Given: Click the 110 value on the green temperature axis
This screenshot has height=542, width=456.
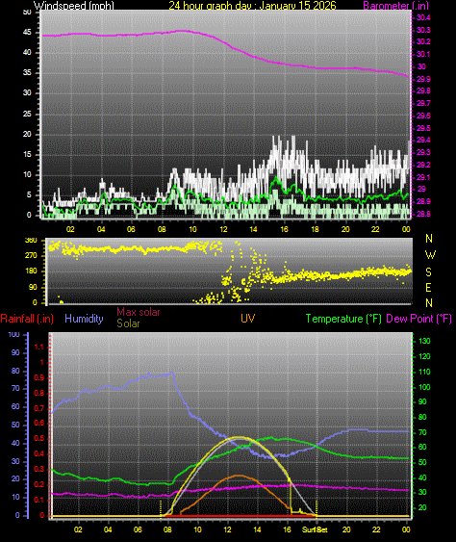Looking at the screenshot, I should (x=424, y=372).
